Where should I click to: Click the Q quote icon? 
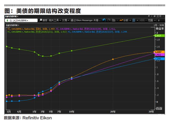click(x=11, y=21)
